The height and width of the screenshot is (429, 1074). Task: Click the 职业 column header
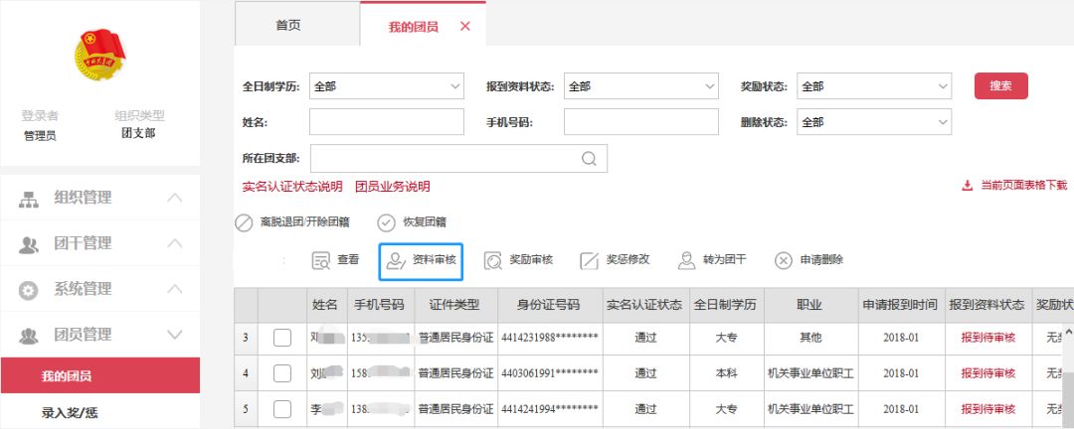pos(810,305)
